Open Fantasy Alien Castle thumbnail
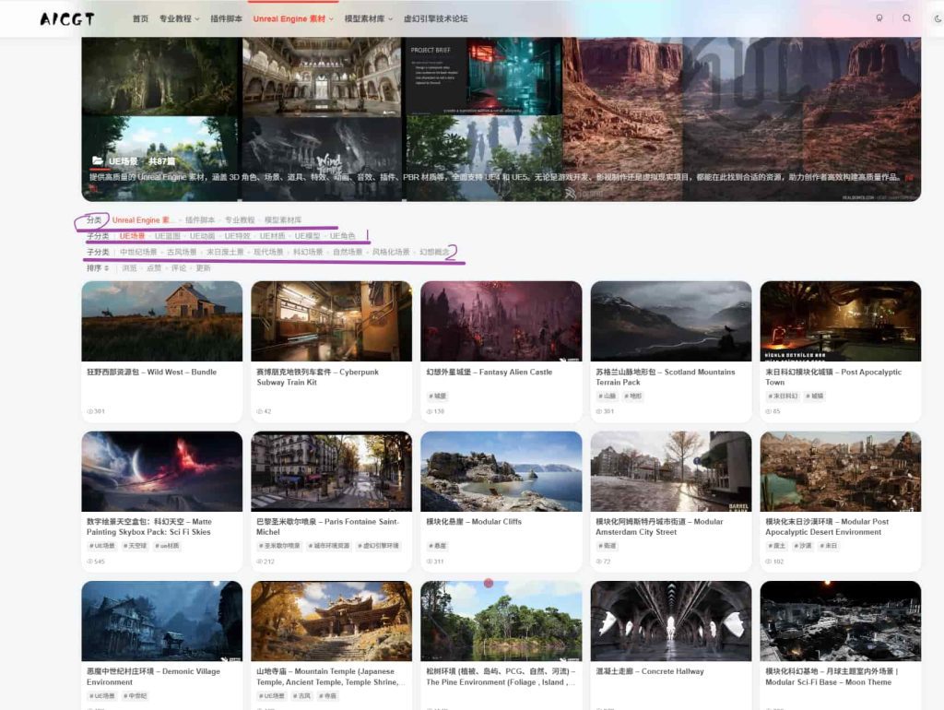 pyautogui.click(x=501, y=321)
